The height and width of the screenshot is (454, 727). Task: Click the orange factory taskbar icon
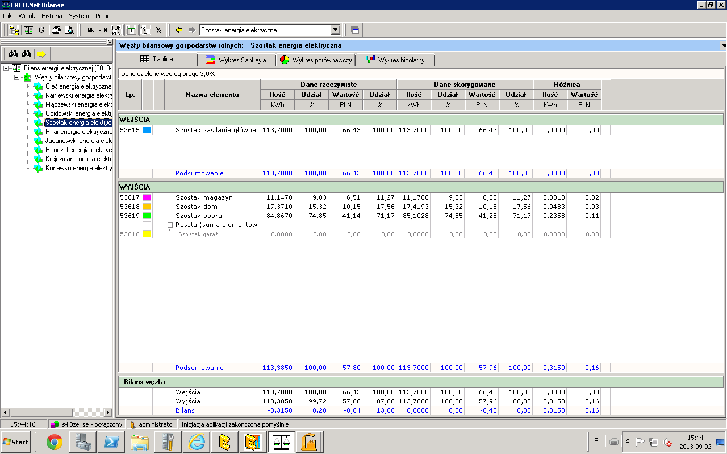click(x=310, y=442)
